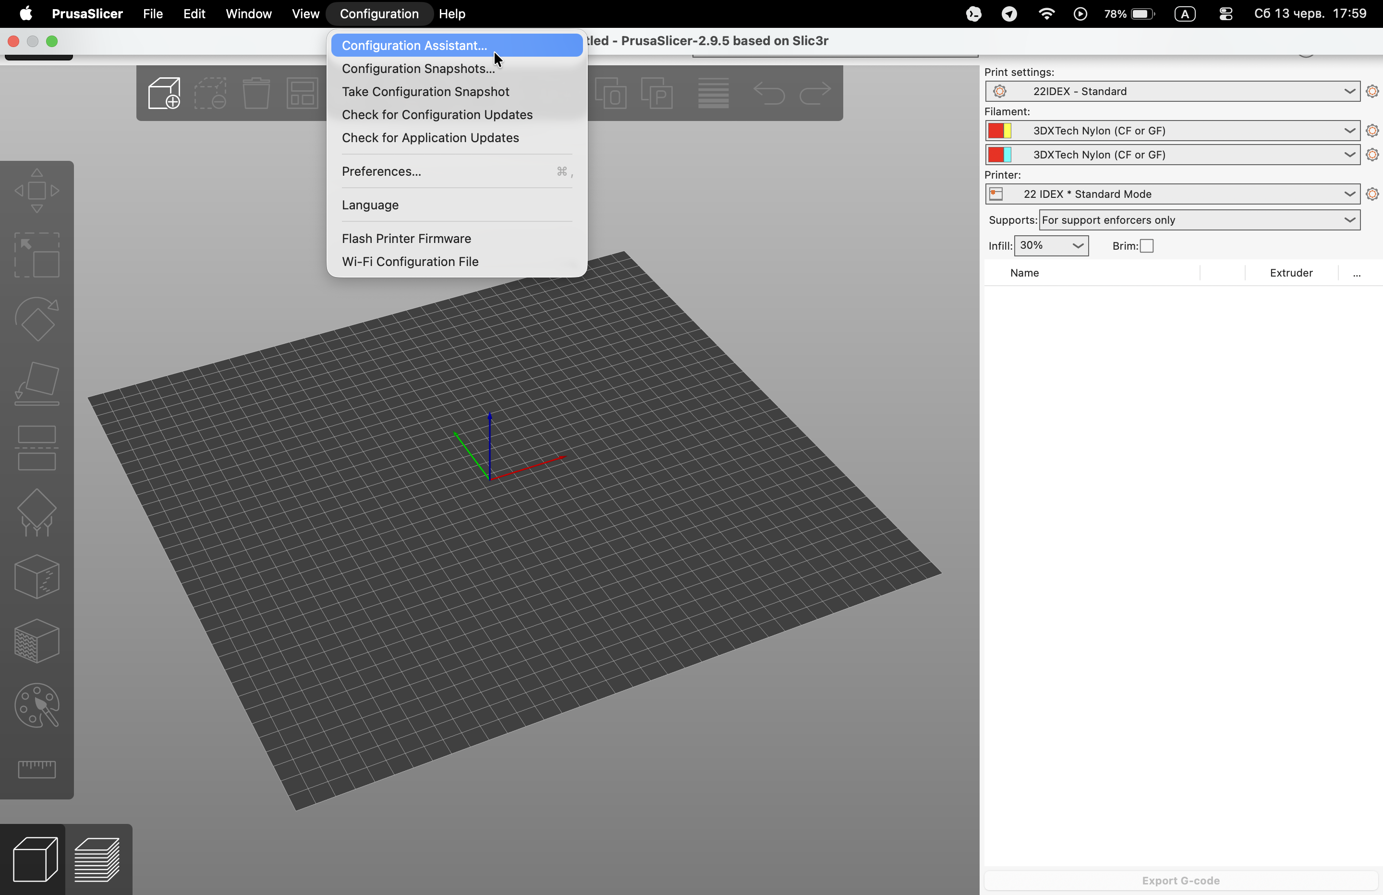Open the variable layer height tool
The image size is (1383, 895).
click(x=713, y=93)
